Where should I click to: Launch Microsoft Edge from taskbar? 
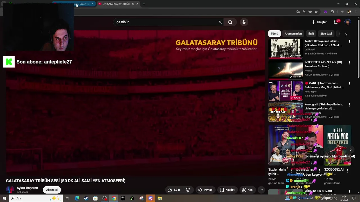coord(77,198)
